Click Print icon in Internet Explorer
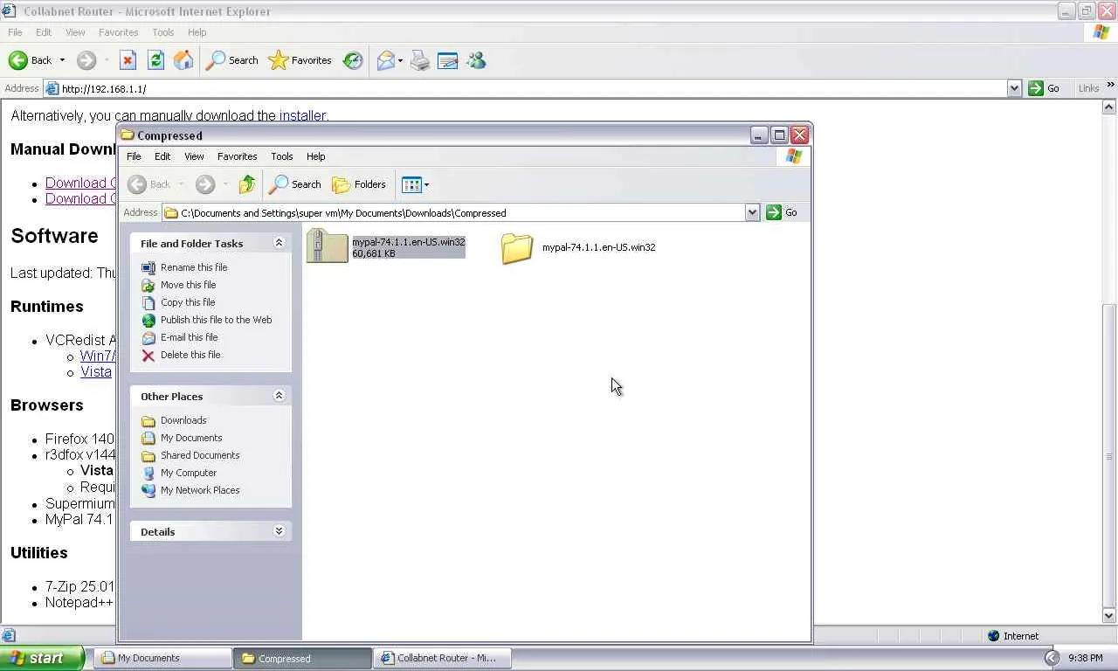 pos(420,60)
